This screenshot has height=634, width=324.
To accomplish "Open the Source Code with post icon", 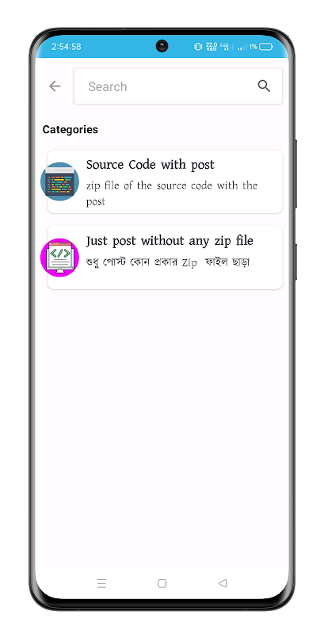I will click(59, 181).
